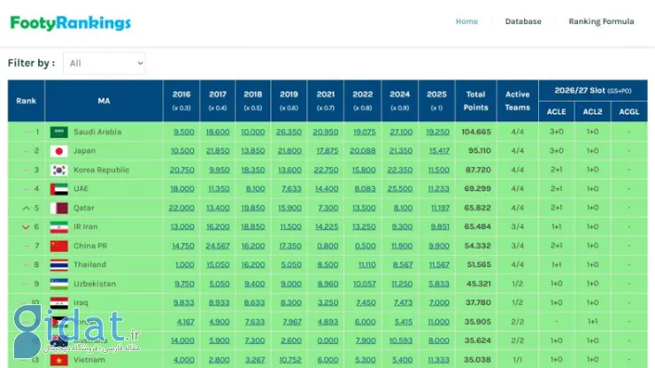Click the ACLE column header

pos(557,111)
